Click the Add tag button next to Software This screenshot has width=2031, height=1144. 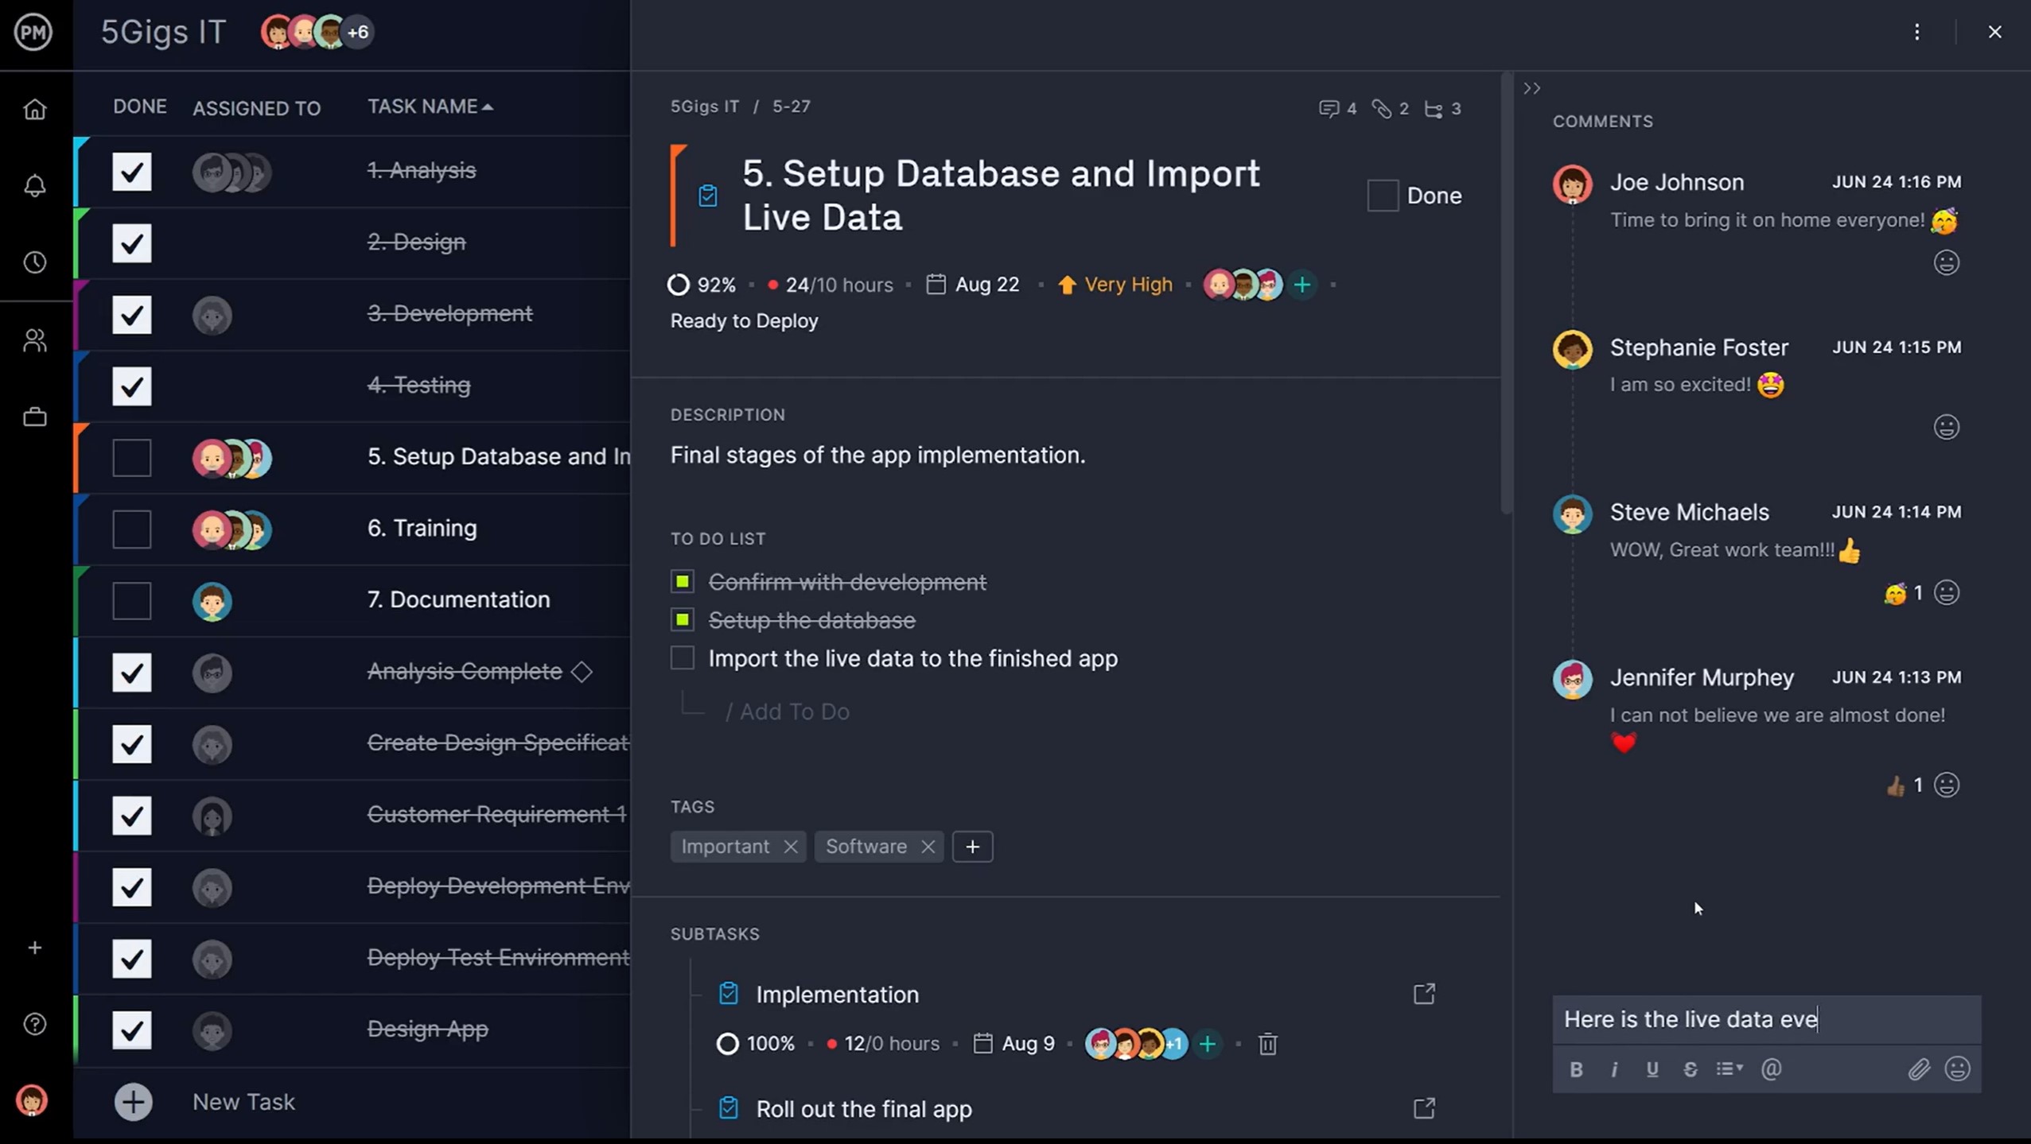click(972, 846)
